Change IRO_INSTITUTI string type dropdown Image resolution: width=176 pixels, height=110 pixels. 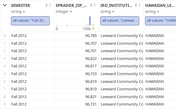pyautogui.click(x=107, y=12)
